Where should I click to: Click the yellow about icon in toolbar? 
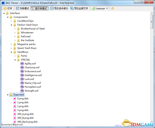(x=113, y=9)
